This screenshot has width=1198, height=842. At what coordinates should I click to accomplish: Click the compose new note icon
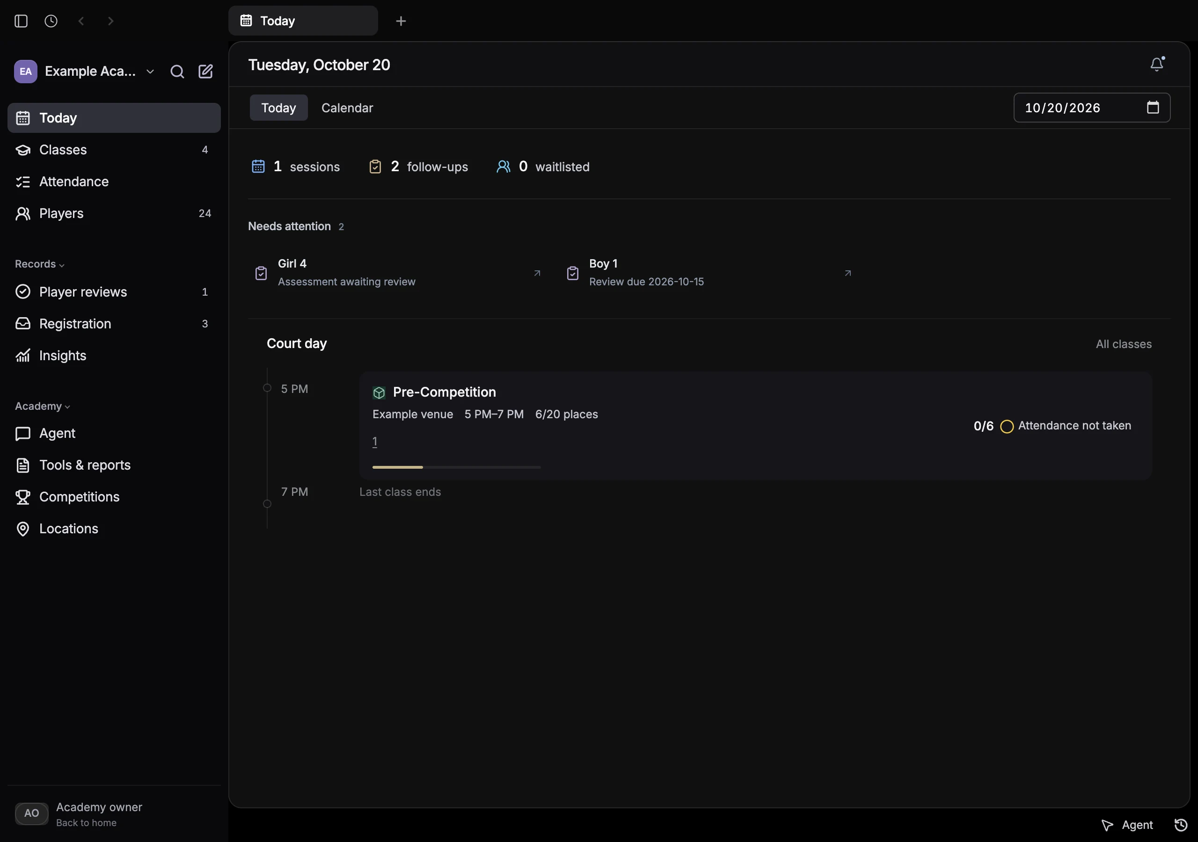tap(205, 72)
